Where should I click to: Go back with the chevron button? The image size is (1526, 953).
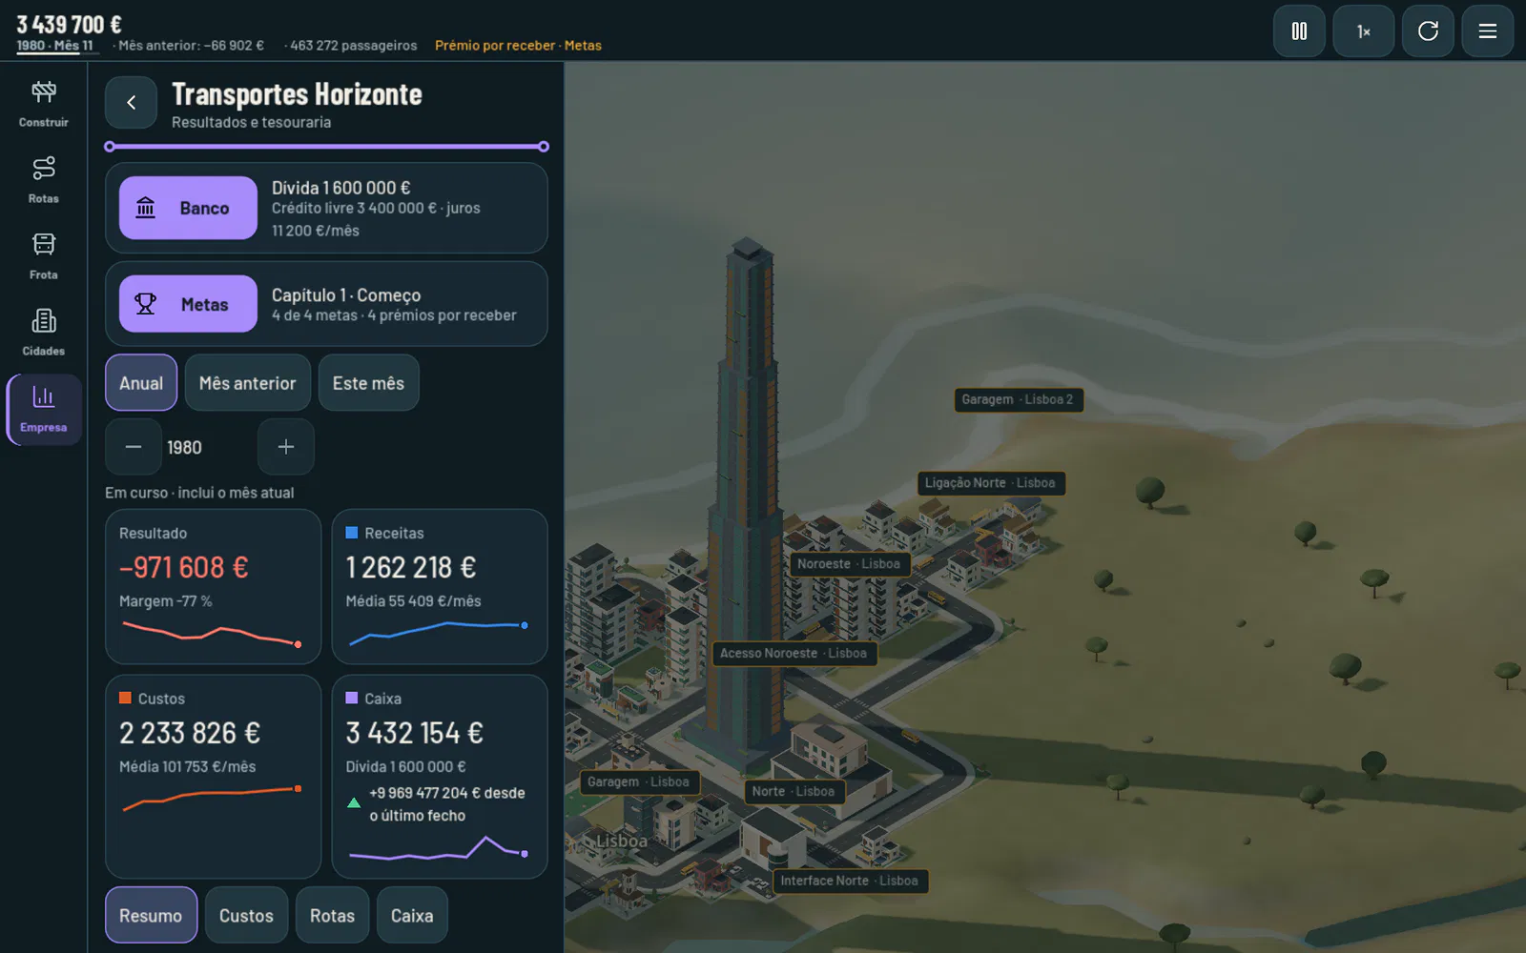[131, 103]
